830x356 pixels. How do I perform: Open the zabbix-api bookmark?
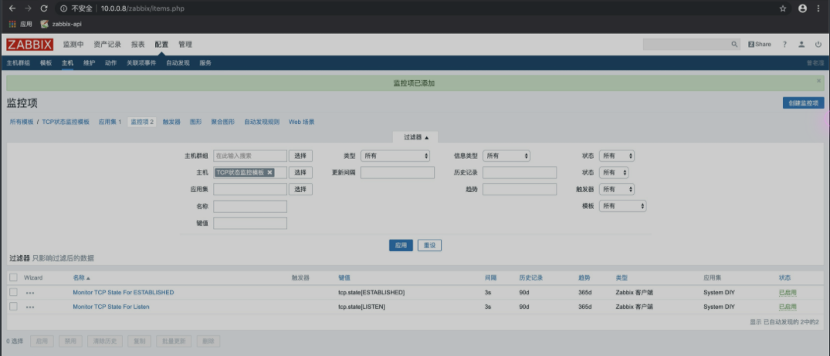click(x=60, y=24)
